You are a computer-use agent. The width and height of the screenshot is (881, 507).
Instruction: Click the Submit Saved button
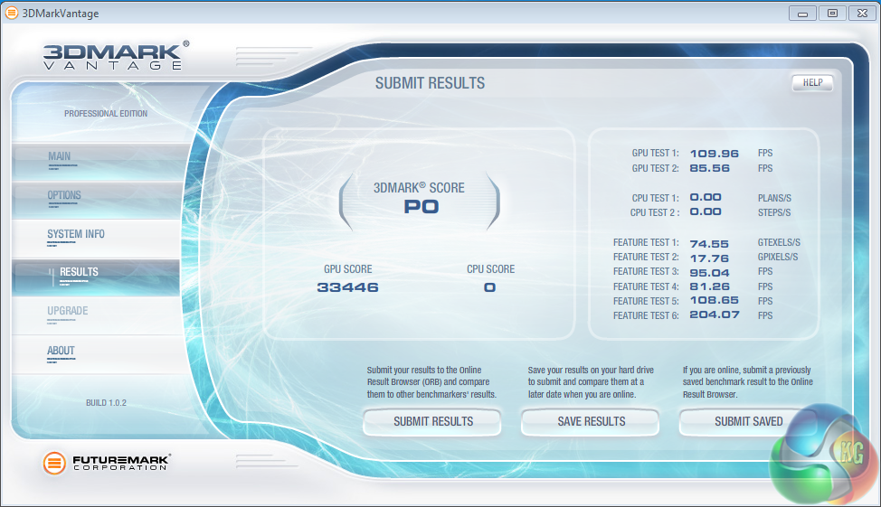[x=748, y=422]
